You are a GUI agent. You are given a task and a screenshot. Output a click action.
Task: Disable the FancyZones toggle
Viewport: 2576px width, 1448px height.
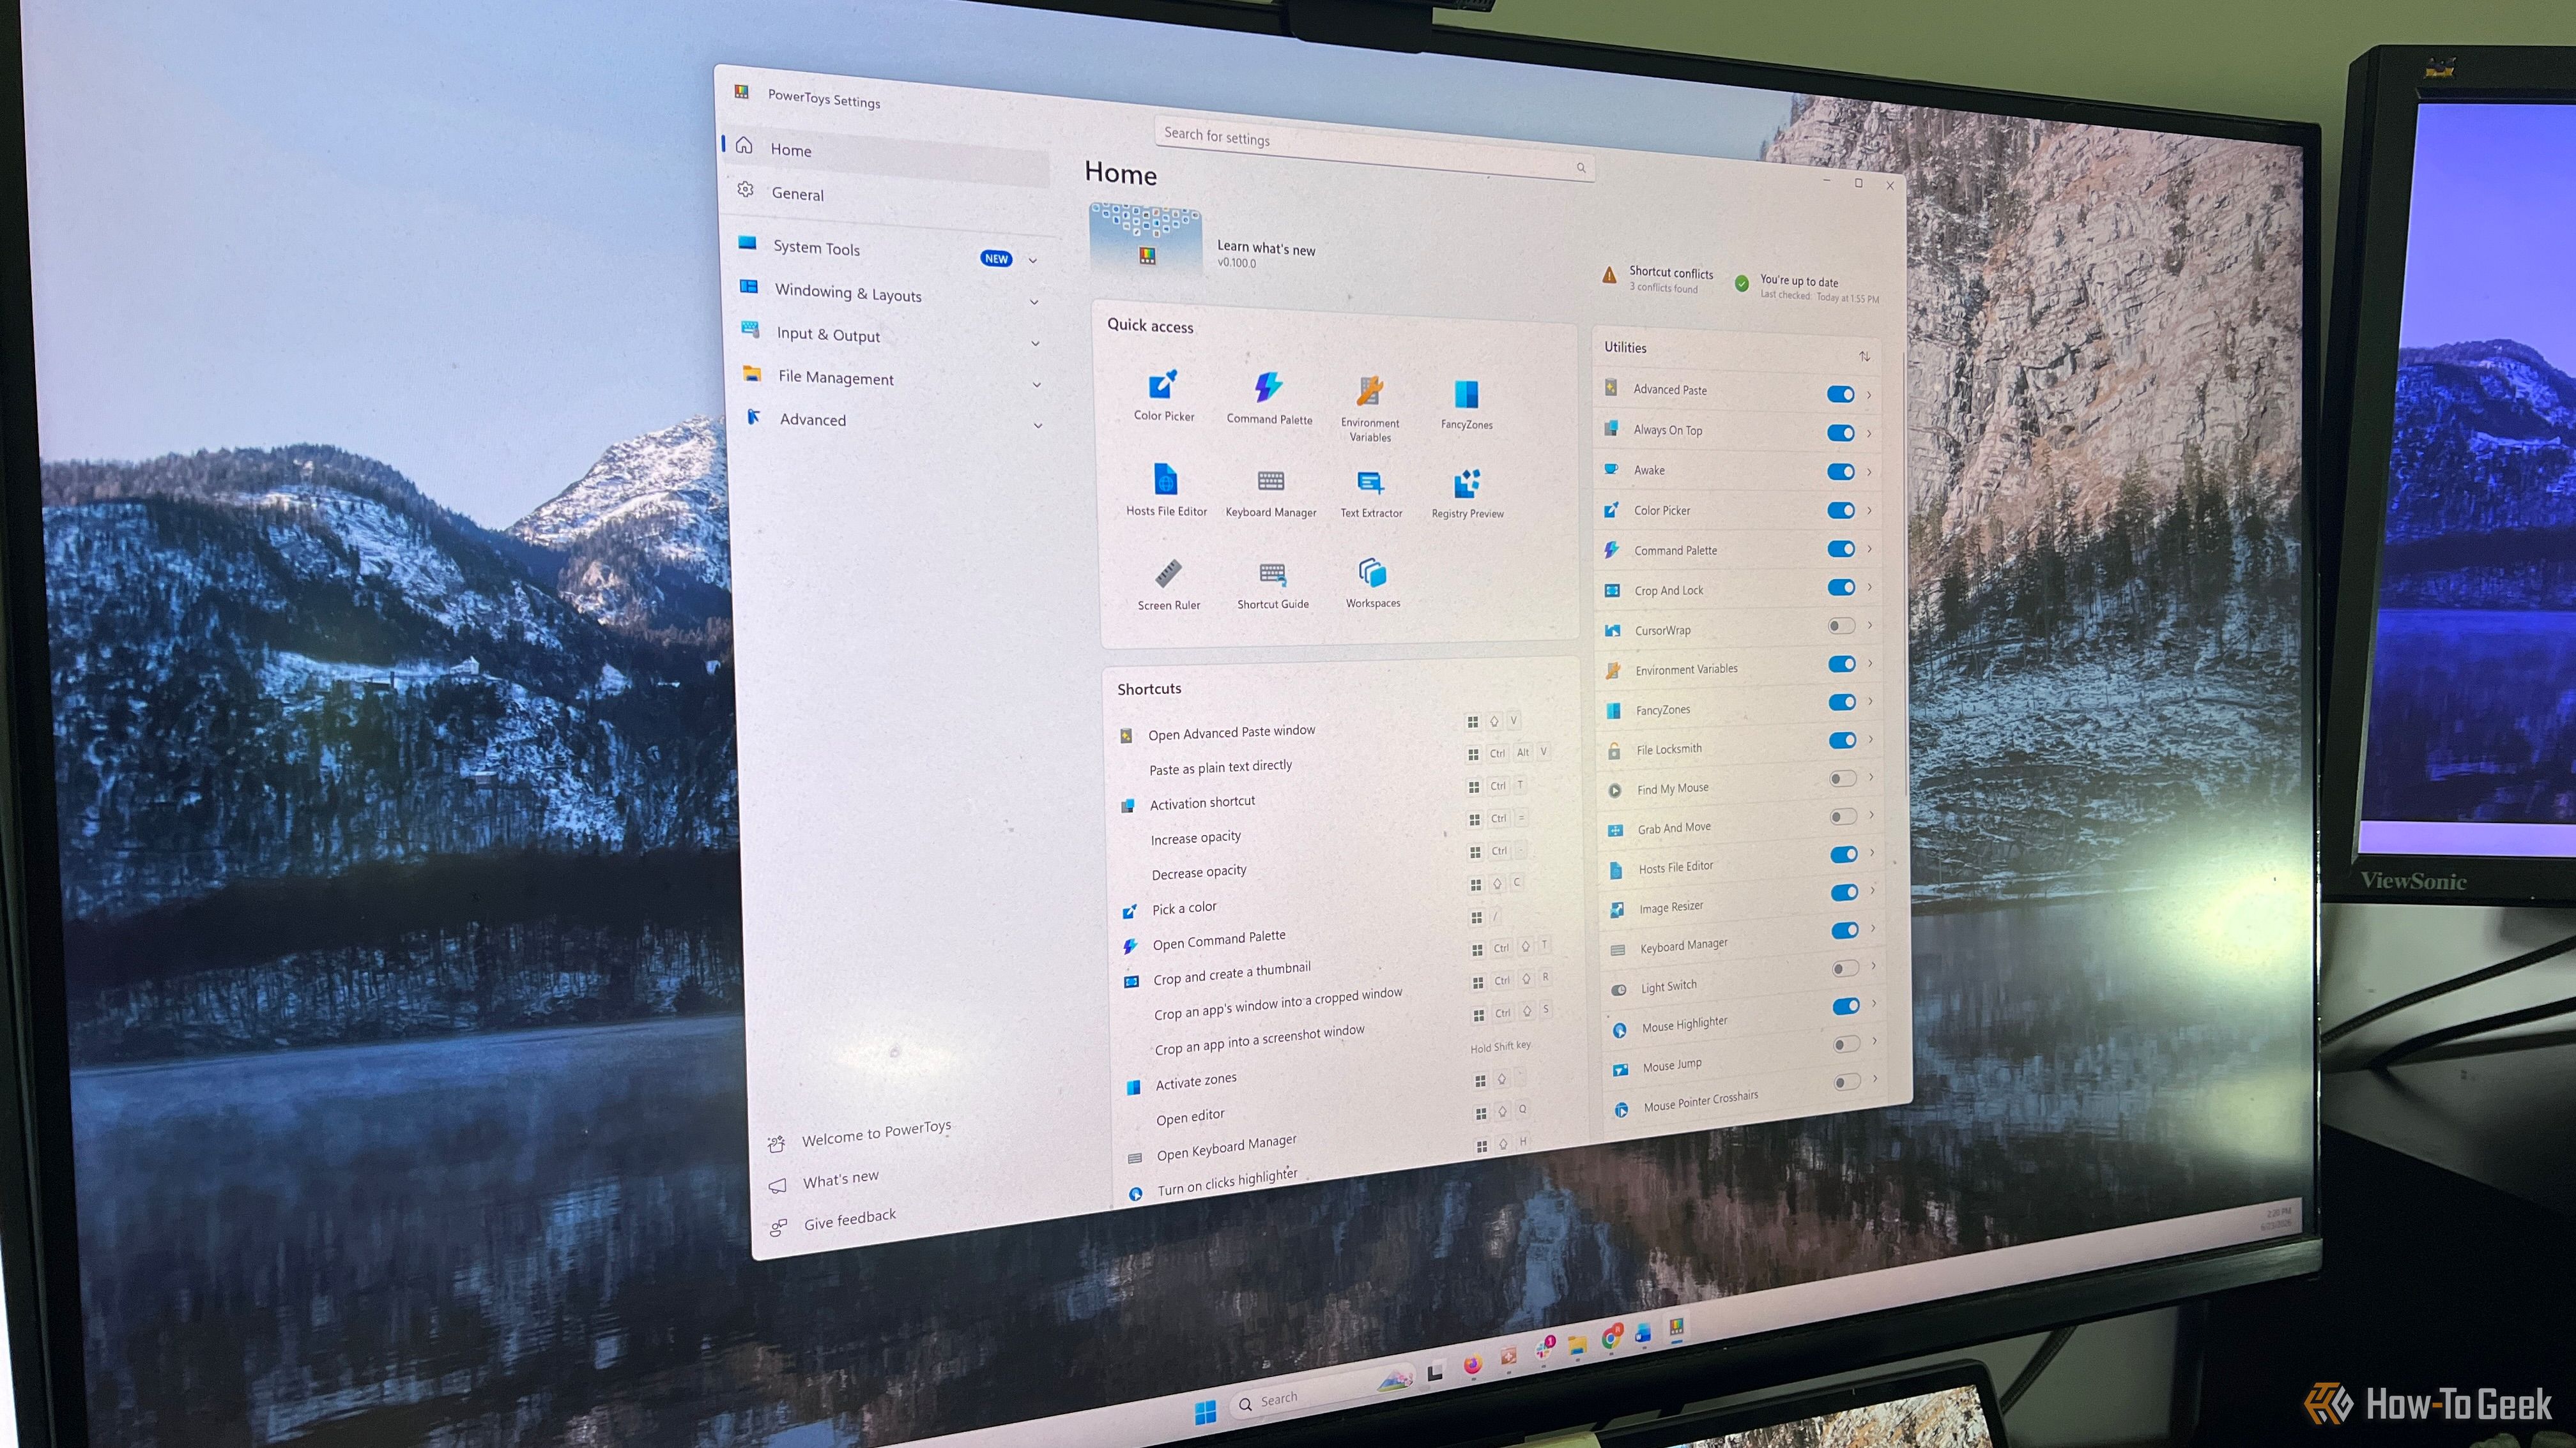click(1842, 702)
